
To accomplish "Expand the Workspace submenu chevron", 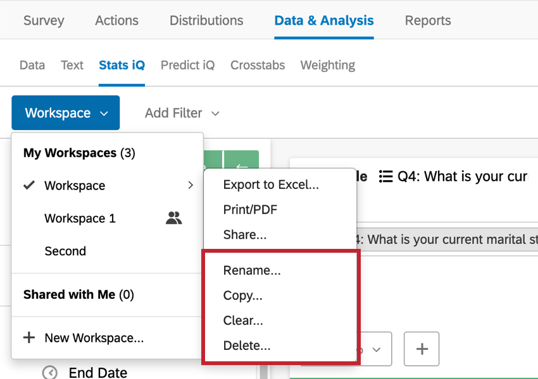I will 189,185.
